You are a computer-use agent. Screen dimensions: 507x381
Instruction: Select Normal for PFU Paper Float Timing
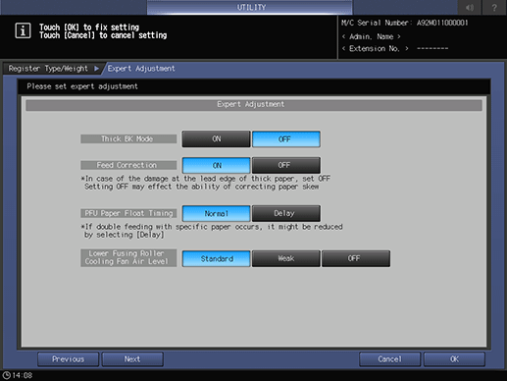click(216, 213)
